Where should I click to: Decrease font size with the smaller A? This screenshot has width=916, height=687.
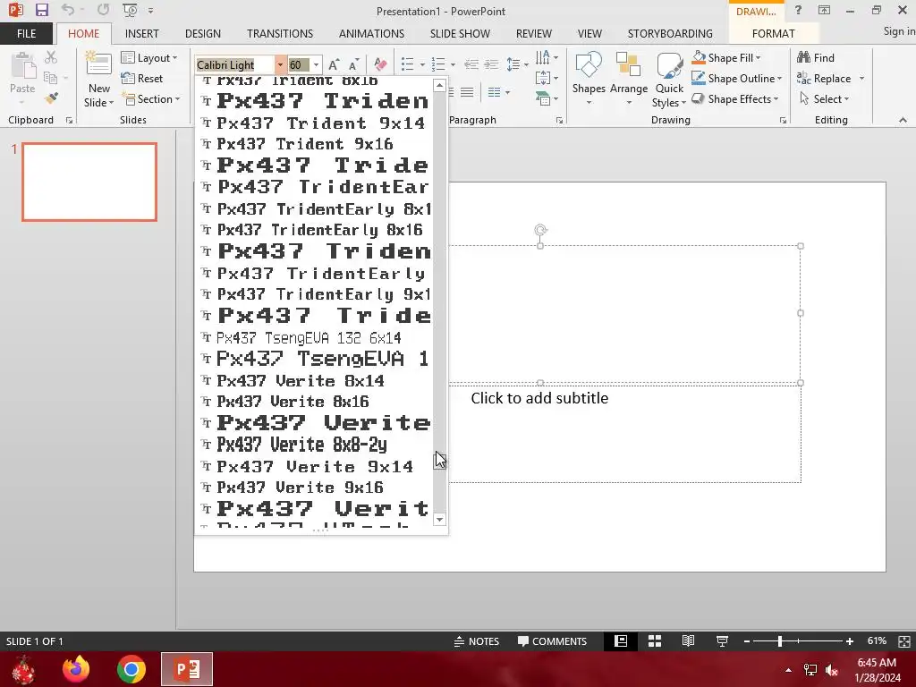coord(352,64)
